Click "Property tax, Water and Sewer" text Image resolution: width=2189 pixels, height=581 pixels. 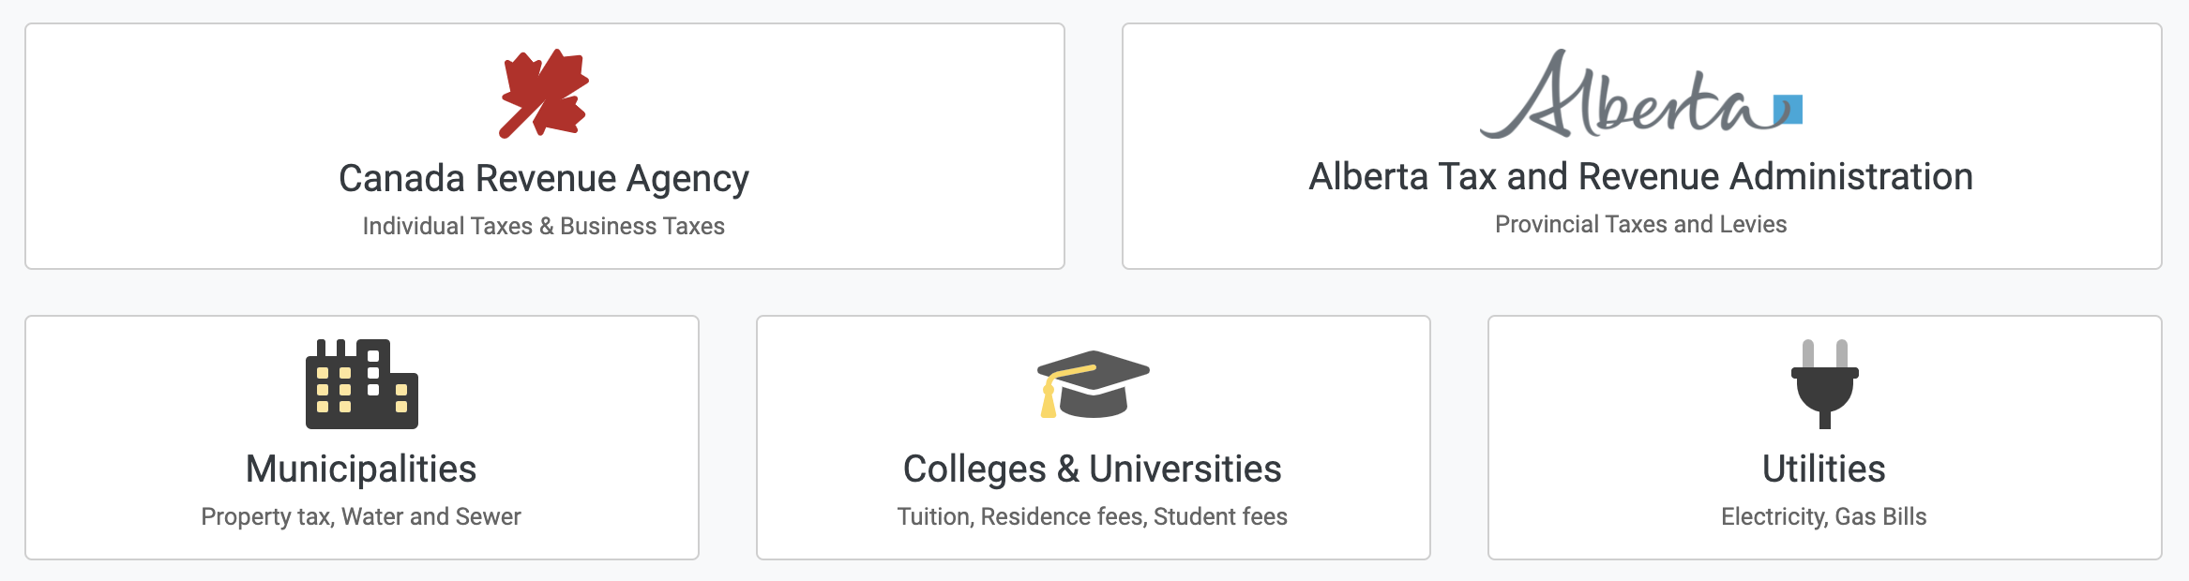[361, 516]
